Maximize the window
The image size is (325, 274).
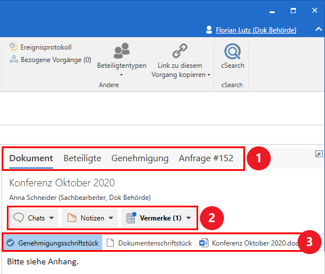coord(293,11)
